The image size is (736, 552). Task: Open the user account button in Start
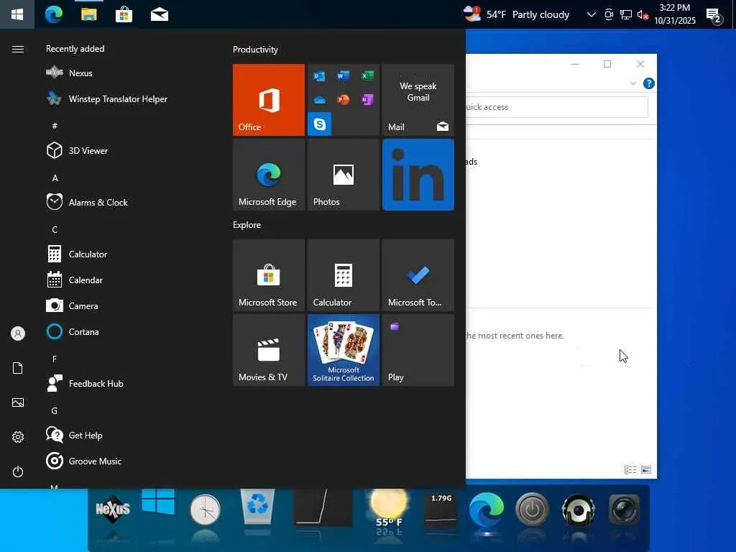tap(18, 333)
